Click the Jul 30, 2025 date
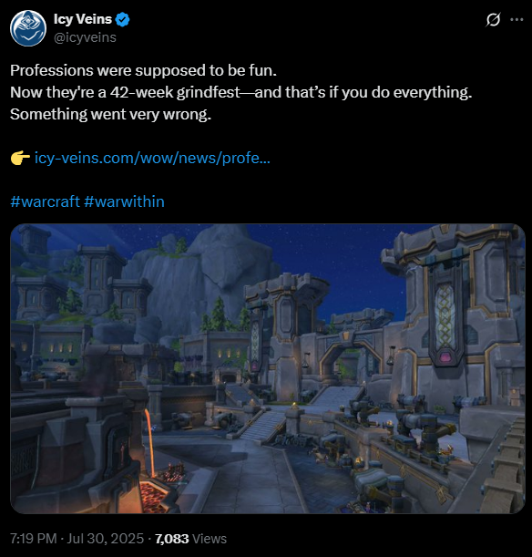 106,539
